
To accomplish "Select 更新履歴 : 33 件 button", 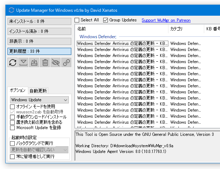I will (39, 51).
